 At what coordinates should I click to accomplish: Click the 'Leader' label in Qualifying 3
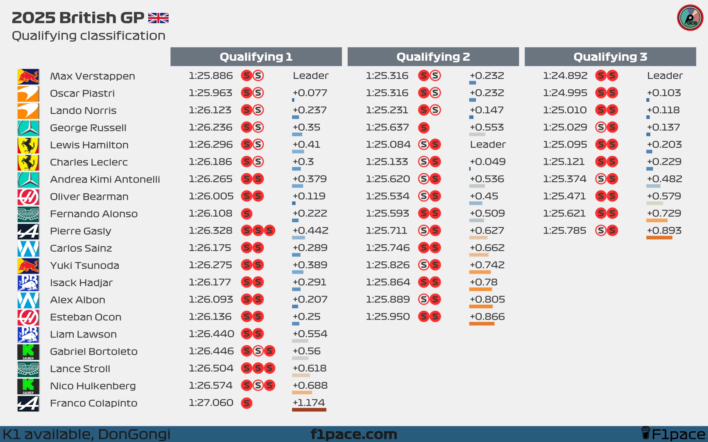click(x=665, y=76)
